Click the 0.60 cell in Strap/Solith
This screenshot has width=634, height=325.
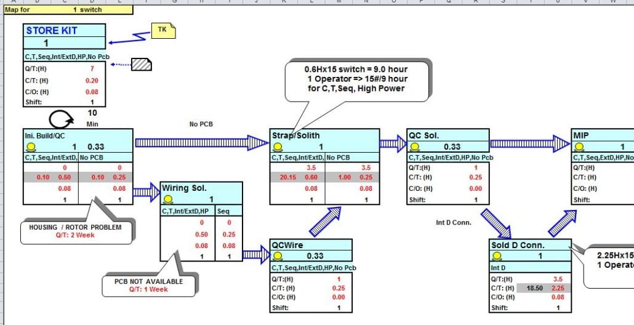point(311,177)
